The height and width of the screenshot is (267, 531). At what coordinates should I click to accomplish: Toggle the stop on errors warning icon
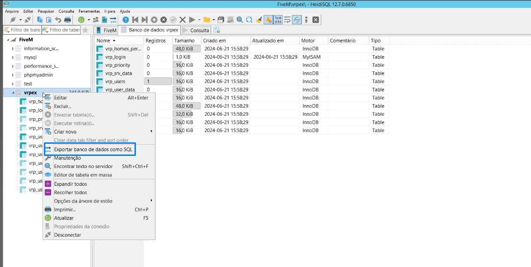pos(268,20)
